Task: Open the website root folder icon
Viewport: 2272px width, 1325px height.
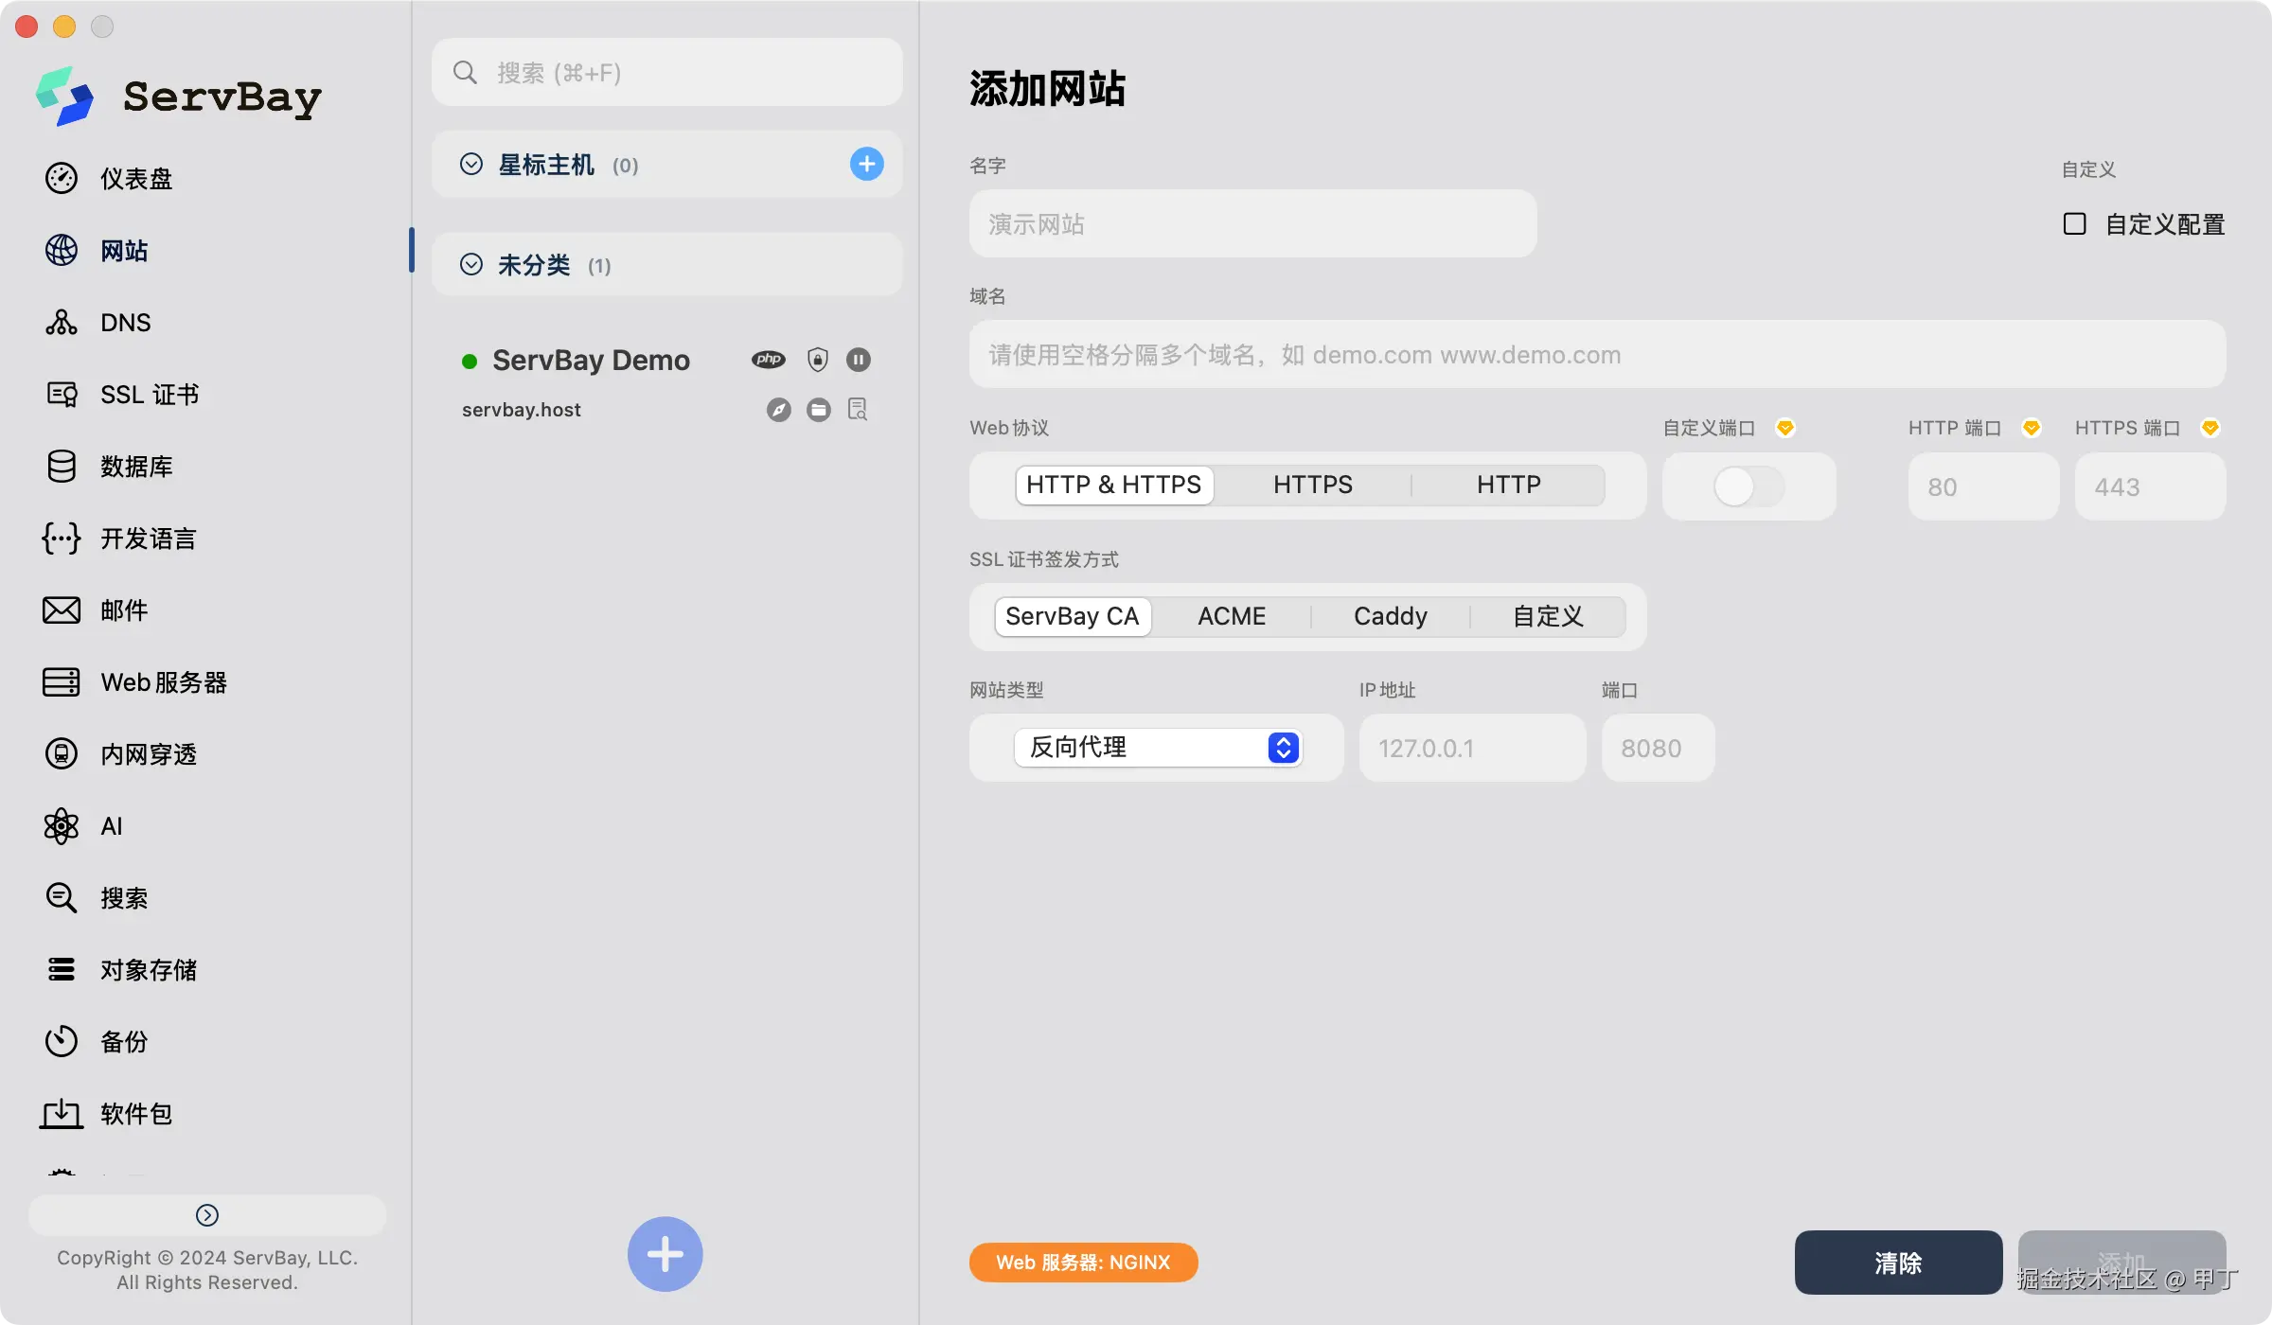Action: pyautogui.click(x=818, y=409)
